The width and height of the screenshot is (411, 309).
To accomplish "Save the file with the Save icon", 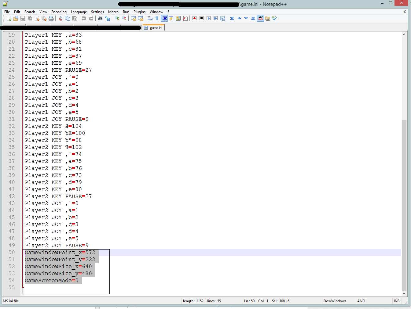I will pyautogui.click(x=23, y=19).
